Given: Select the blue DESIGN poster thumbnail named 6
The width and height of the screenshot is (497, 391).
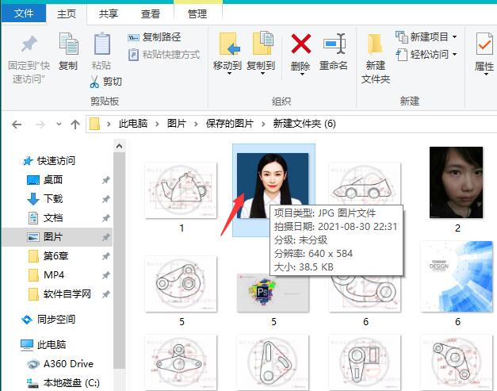Looking at the screenshot, I should tap(457, 276).
